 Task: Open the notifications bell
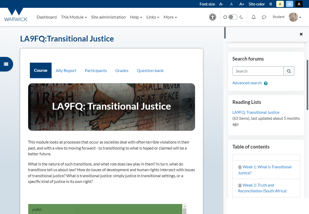(x=253, y=17)
